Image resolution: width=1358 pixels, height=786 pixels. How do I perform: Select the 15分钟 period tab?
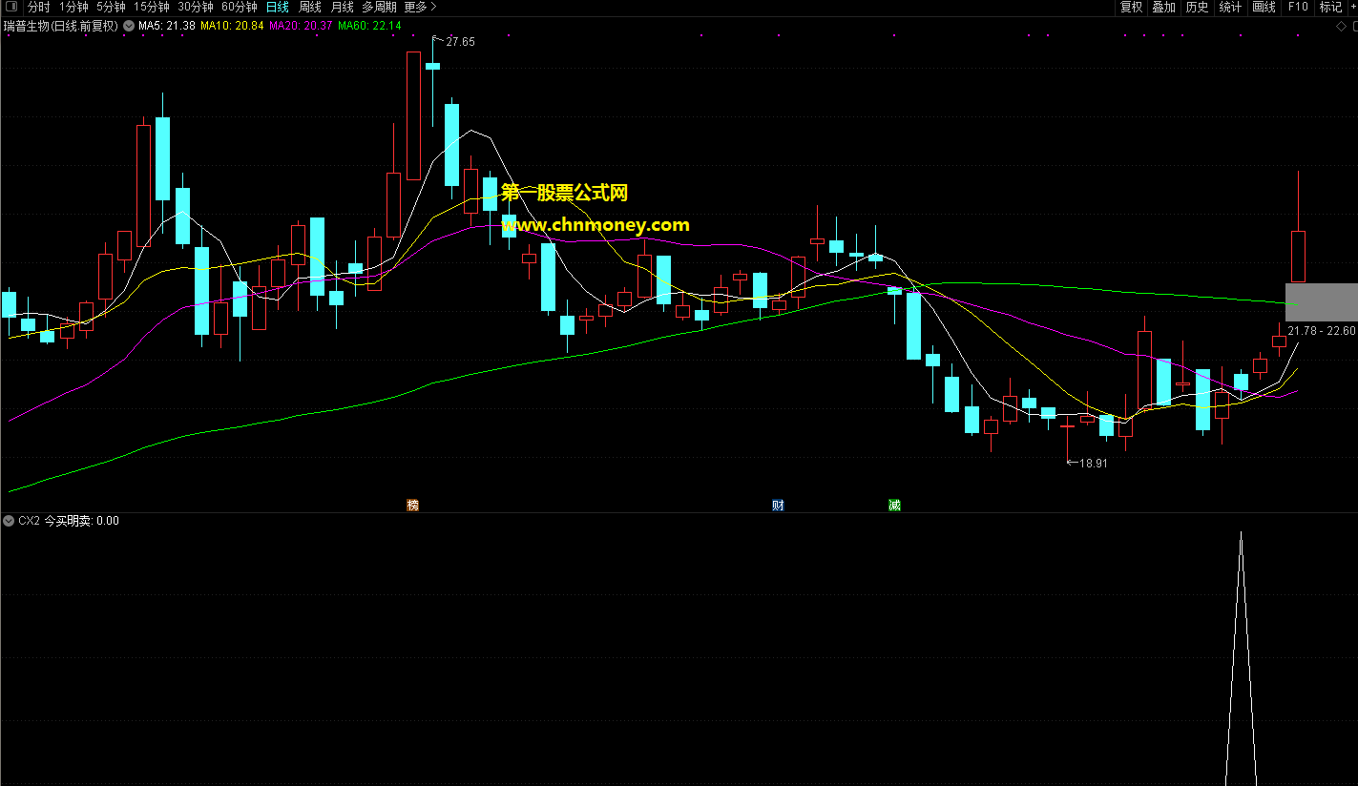tap(152, 7)
